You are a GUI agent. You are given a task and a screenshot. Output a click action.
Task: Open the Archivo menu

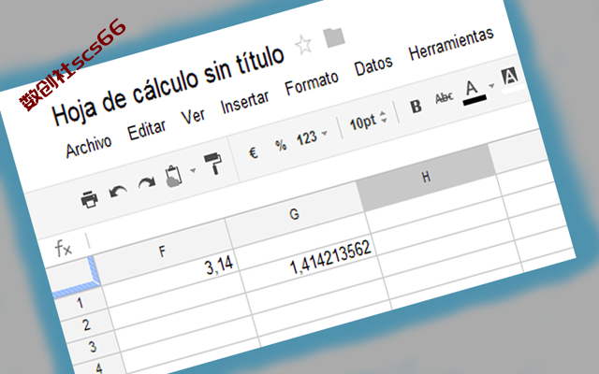[x=89, y=147]
